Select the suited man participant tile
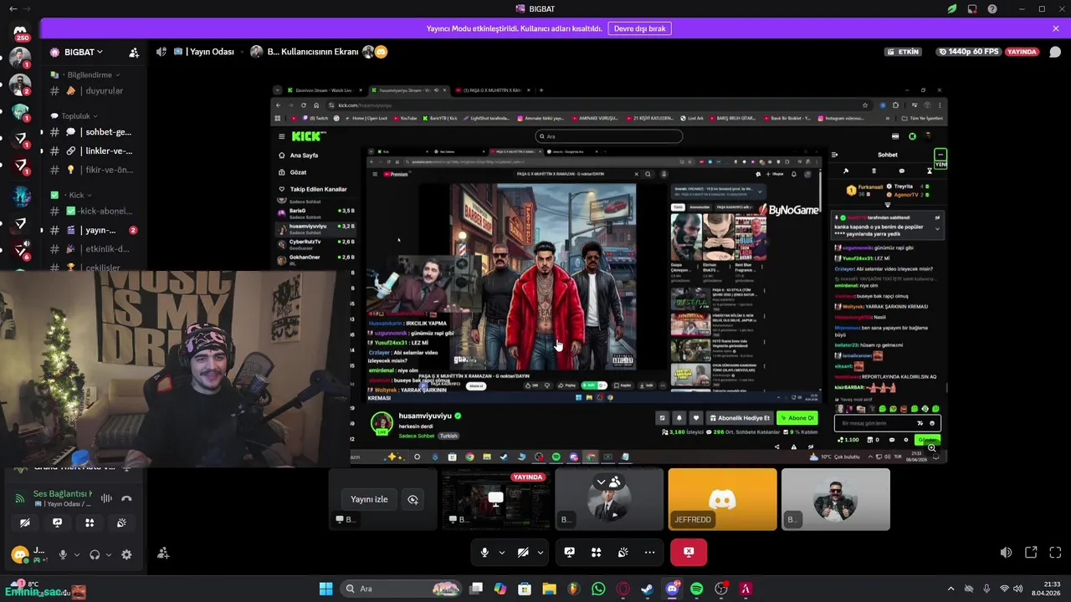Screen dimensions: 1071x602 [x=609, y=499]
